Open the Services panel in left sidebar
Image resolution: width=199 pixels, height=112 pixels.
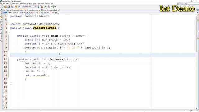1,27
